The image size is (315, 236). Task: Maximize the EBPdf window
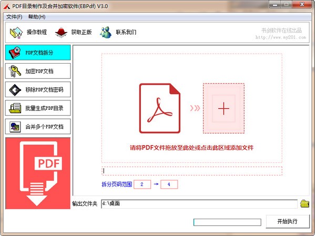coord(287,5)
